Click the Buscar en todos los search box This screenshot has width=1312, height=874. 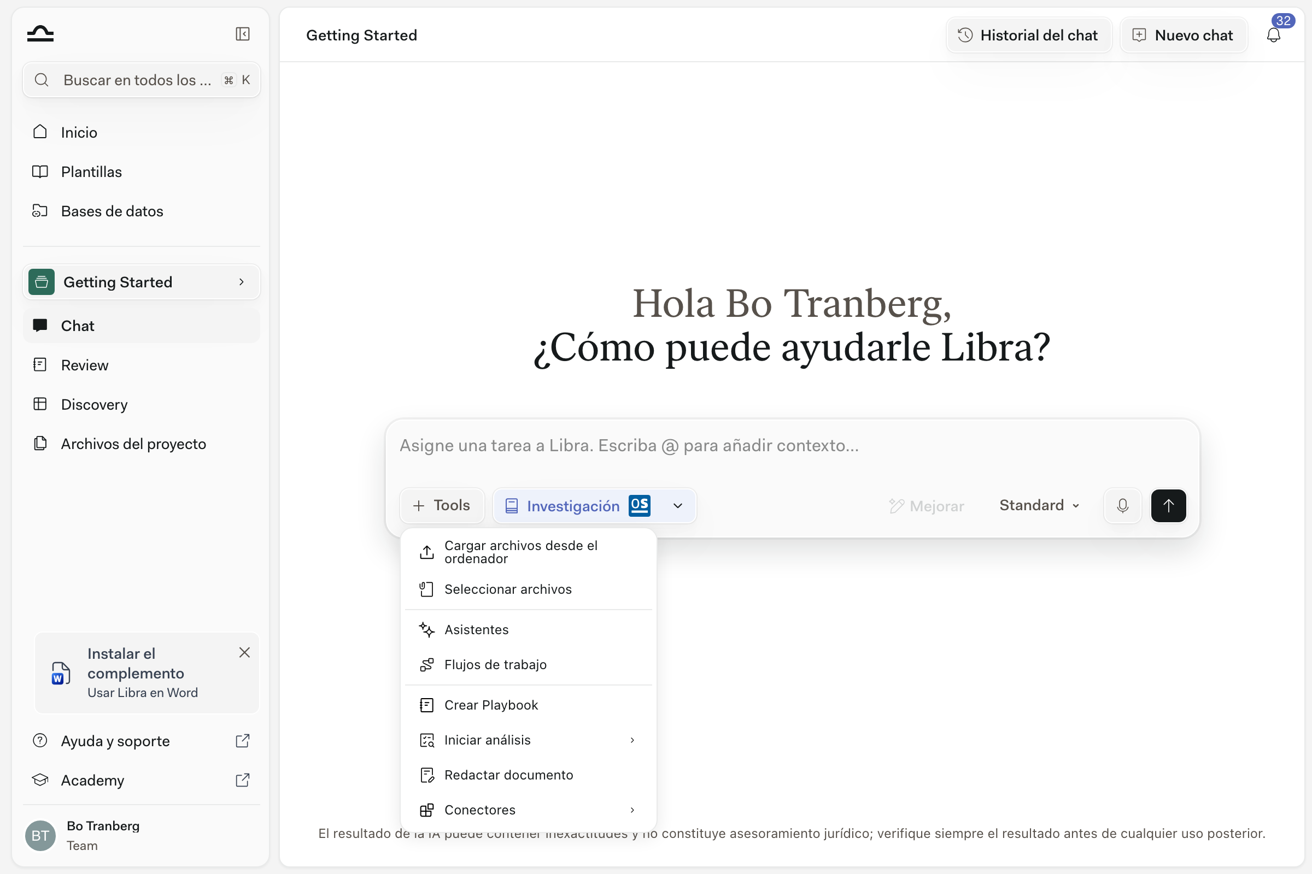[x=142, y=80]
